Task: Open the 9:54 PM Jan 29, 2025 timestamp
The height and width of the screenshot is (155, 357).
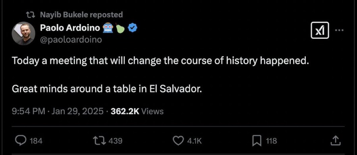Action: point(58,111)
